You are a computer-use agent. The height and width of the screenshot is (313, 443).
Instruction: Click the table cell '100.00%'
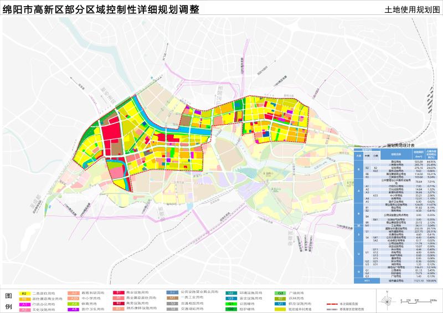[432, 281]
